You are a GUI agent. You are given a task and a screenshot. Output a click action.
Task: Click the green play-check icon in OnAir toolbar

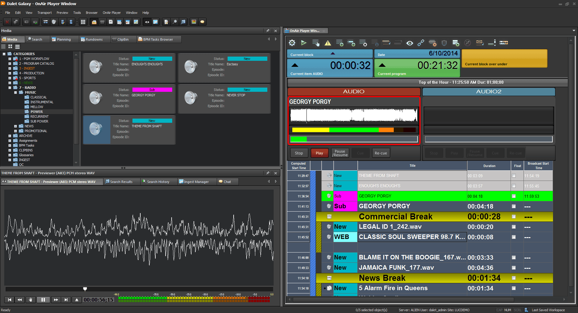click(x=304, y=43)
